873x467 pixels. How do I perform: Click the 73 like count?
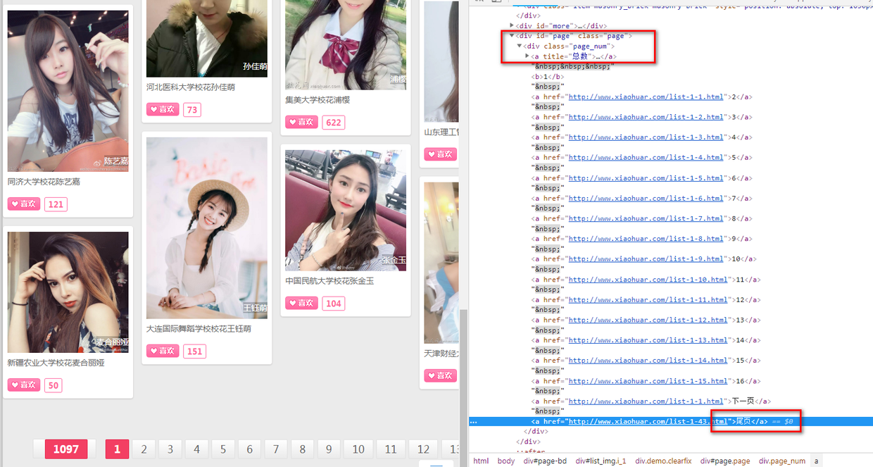[x=192, y=109]
